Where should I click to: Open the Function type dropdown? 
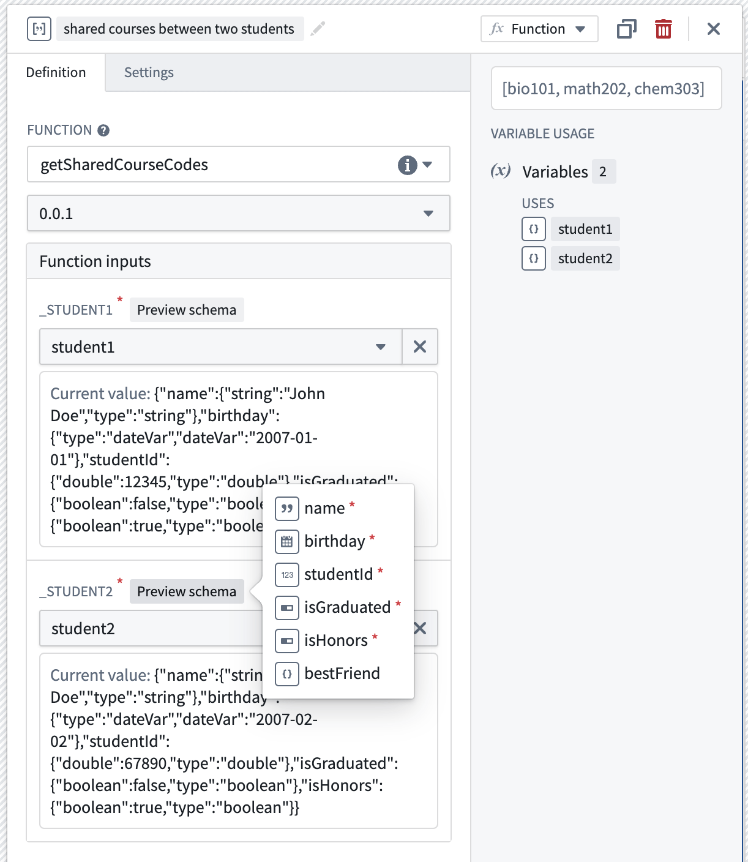point(539,29)
